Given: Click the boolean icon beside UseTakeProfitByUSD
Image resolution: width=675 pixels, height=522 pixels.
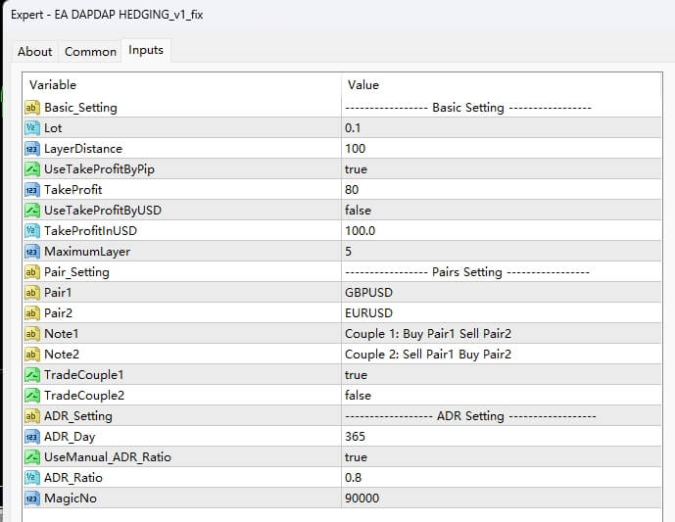Looking at the screenshot, I should pyautogui.click(x=32, y=210).
